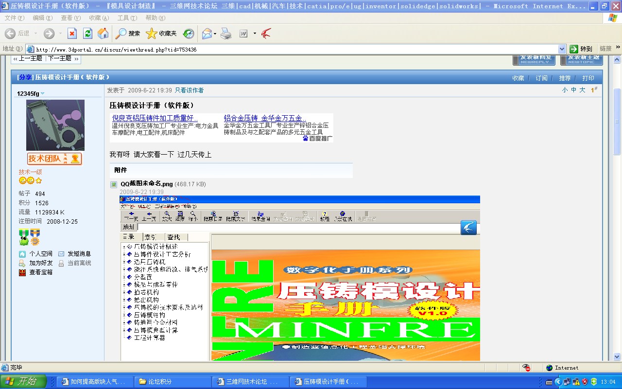The height and width of the screenshot is (389, 622).
Task: Open the 文件 menu
Action: pos(15,18)
